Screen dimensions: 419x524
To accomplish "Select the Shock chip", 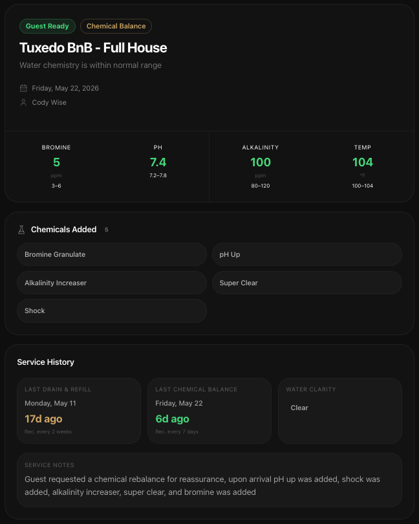I will [x=112, y=311].
